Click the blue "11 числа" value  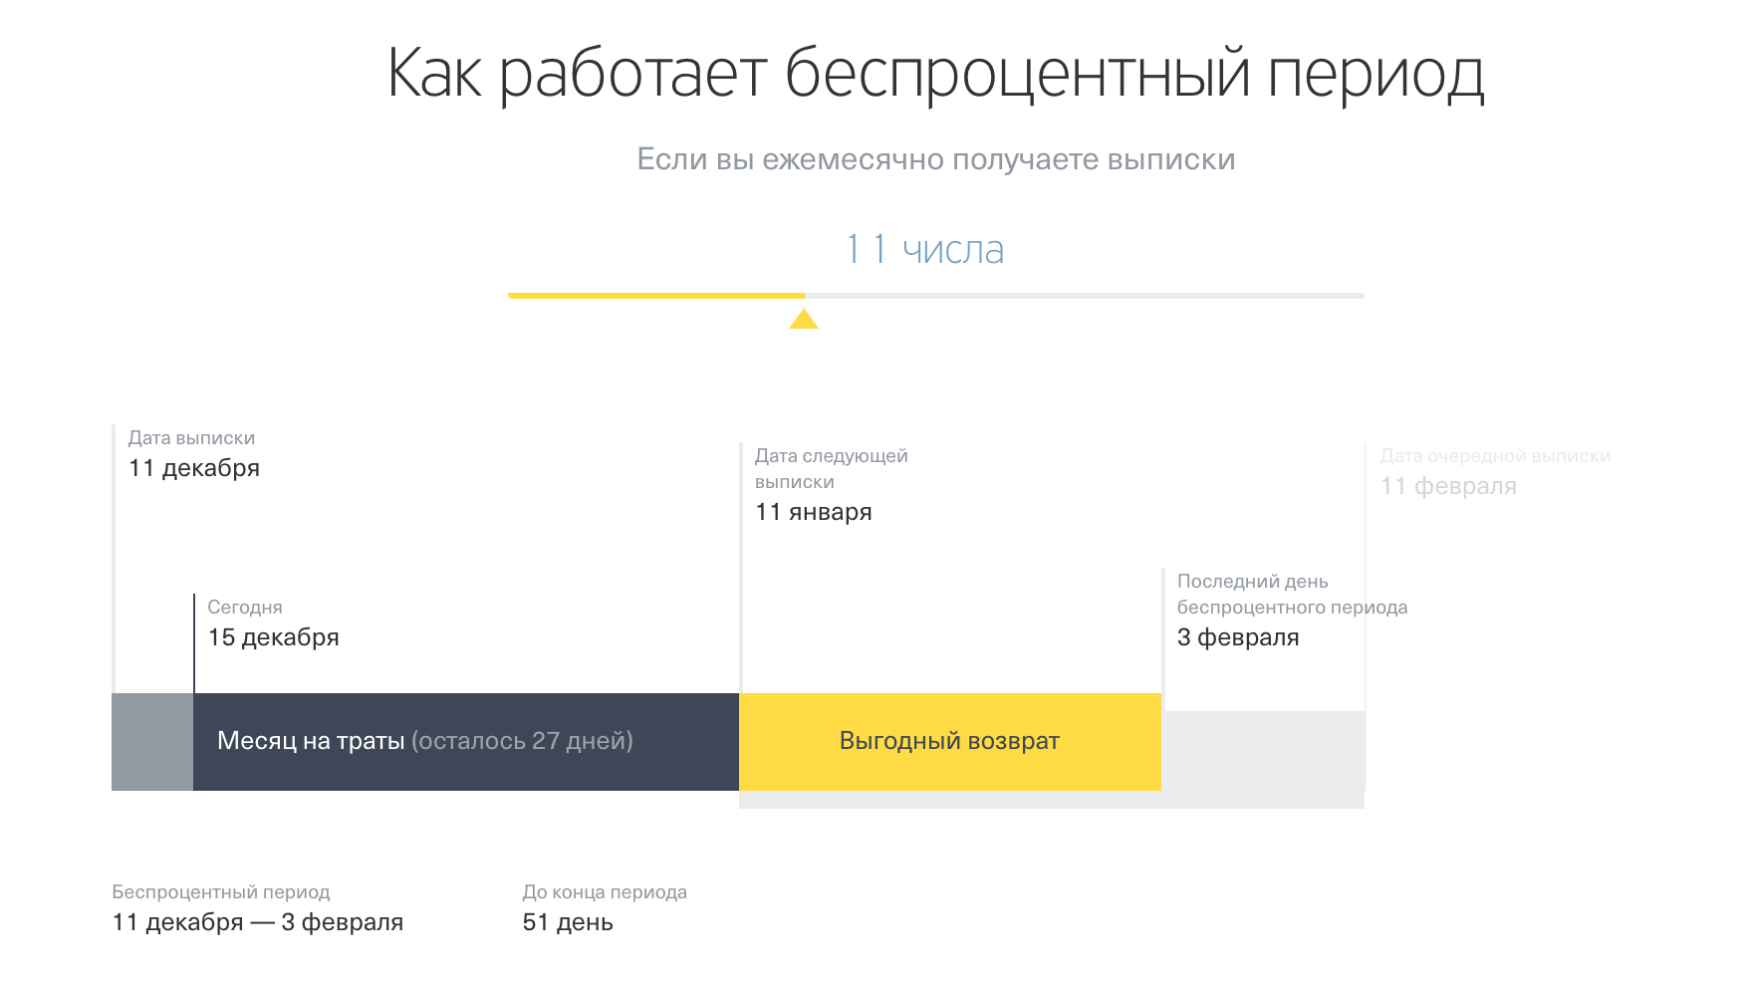point(924,249)
